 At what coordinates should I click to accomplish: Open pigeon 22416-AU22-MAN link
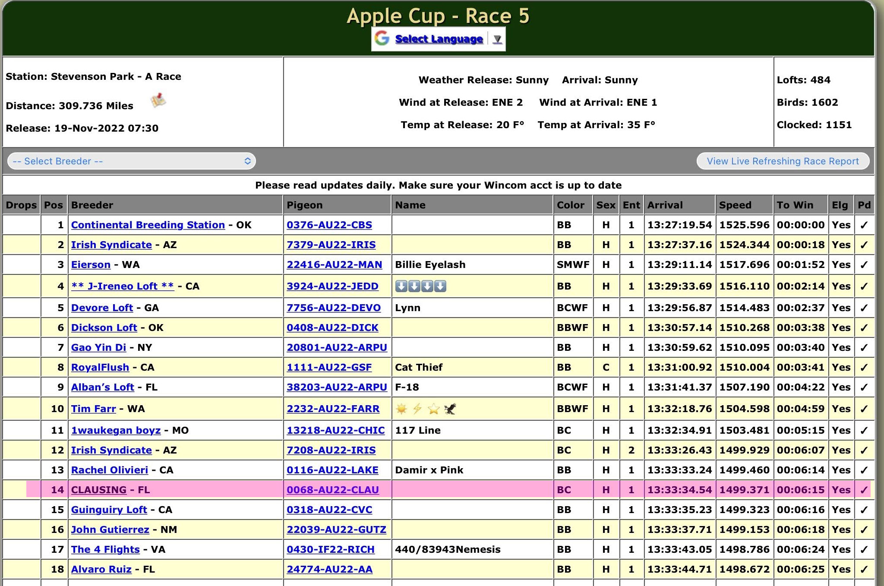click(334, 265)
